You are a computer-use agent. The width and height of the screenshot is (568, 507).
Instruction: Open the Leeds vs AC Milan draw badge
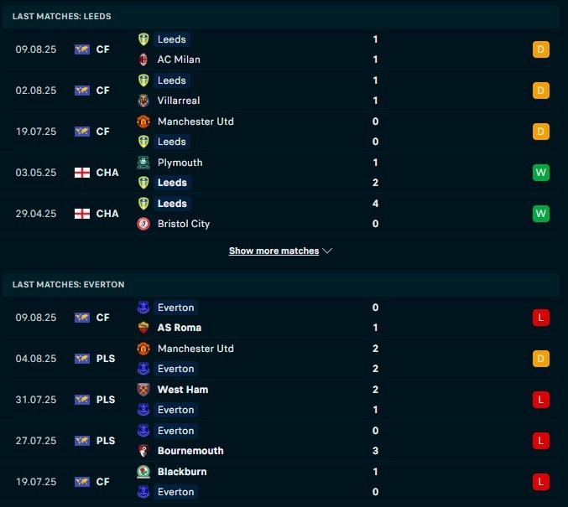[x=541, y=49]
